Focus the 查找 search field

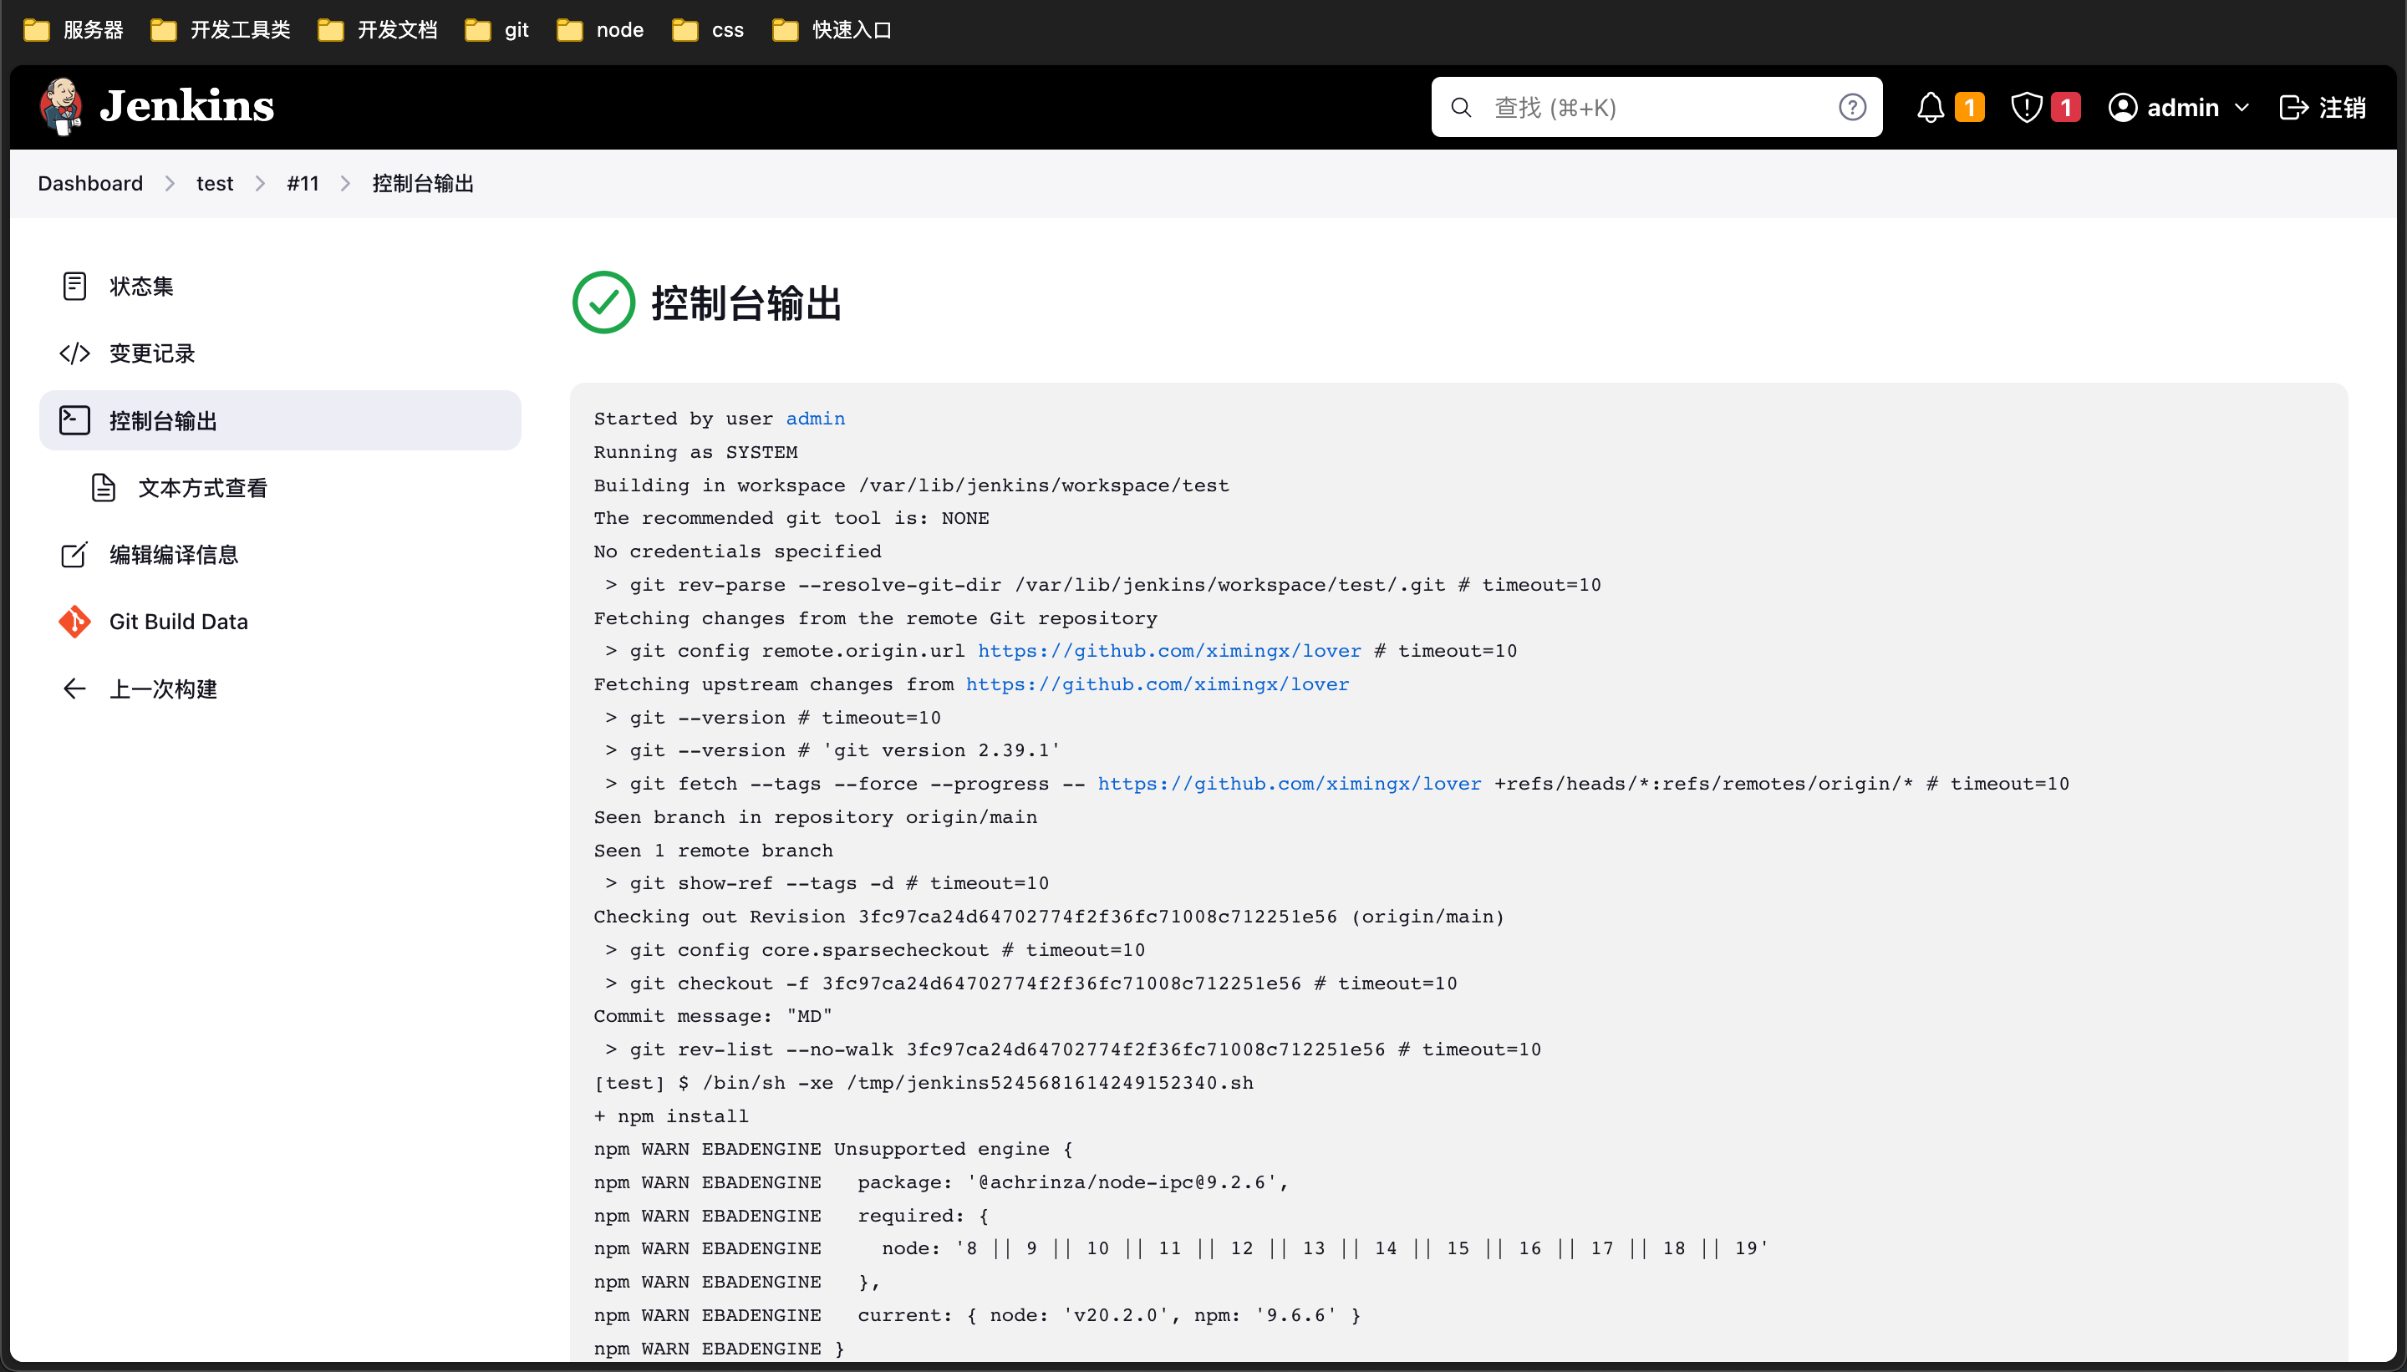(1656, 108)
